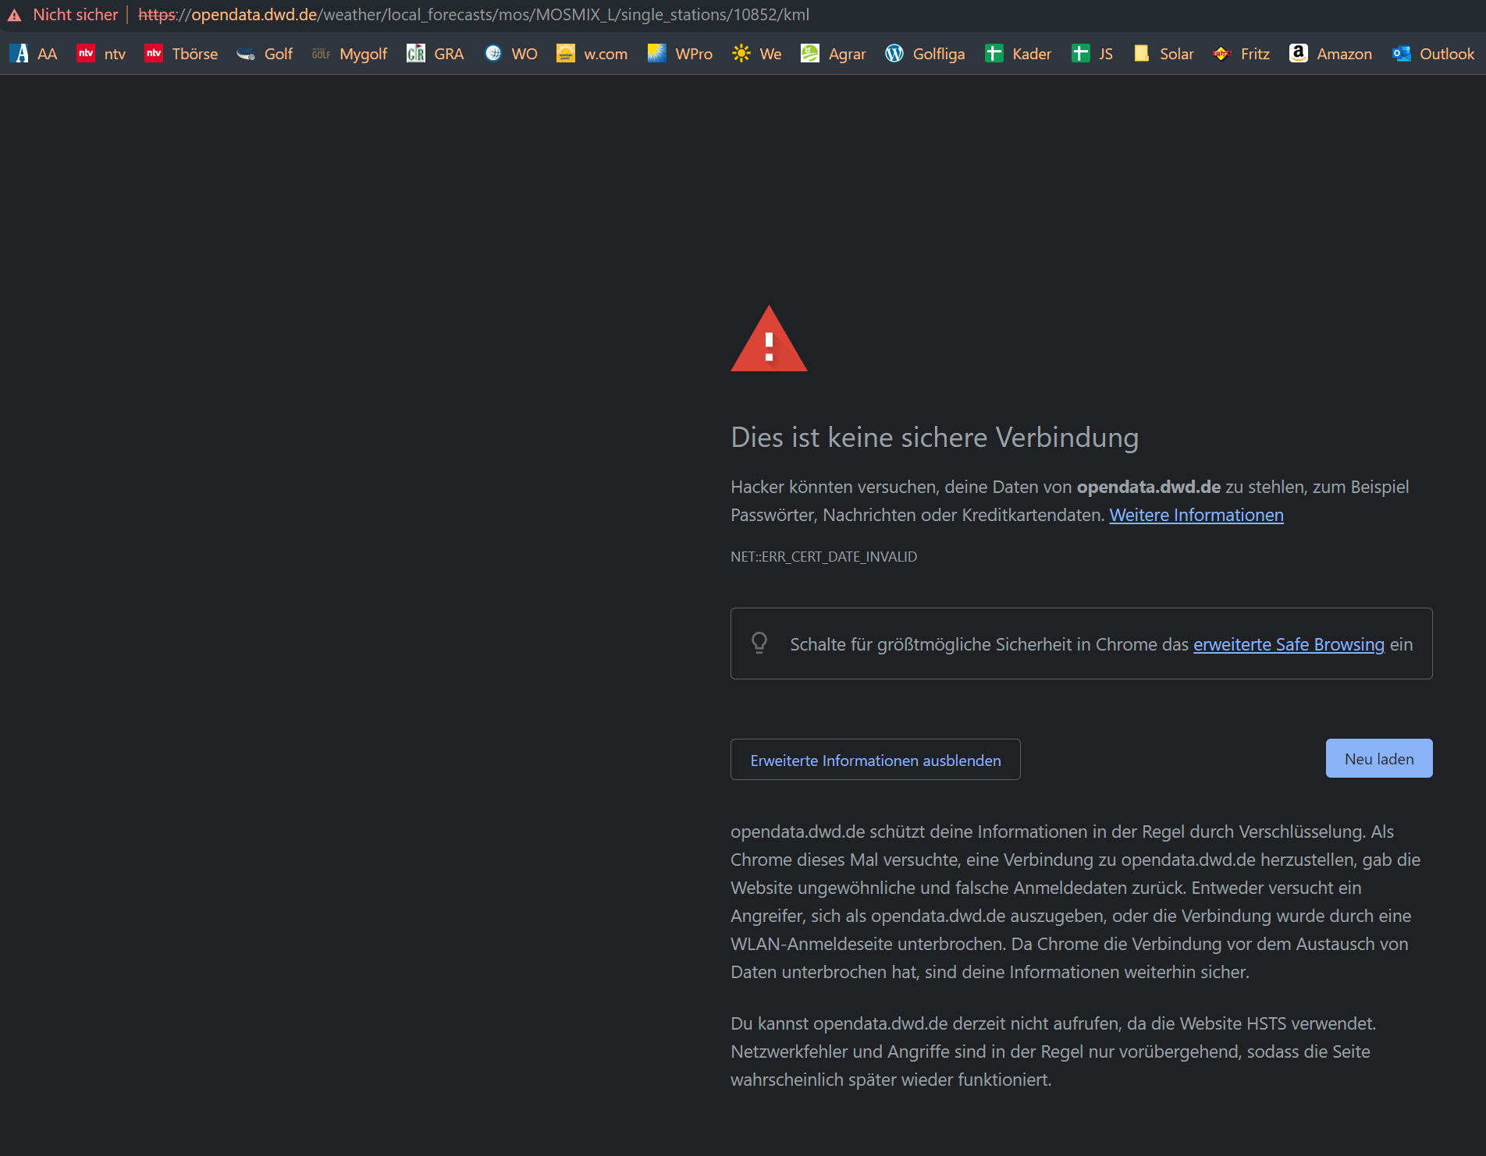The height and width of the screenshot is (1156, 1486).
Task: Open the 'erweiterte Safe Browsing' link
Action: coord(1289,645)
